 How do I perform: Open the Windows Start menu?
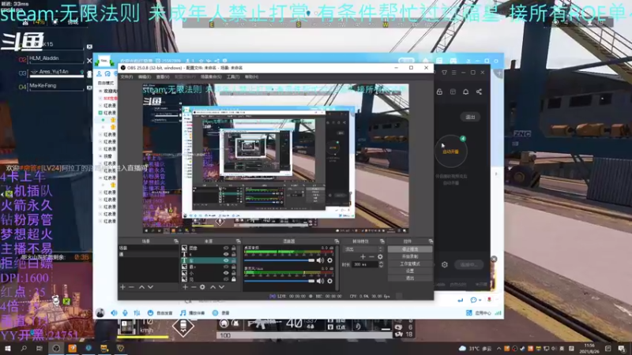click(x=8, y=348)
